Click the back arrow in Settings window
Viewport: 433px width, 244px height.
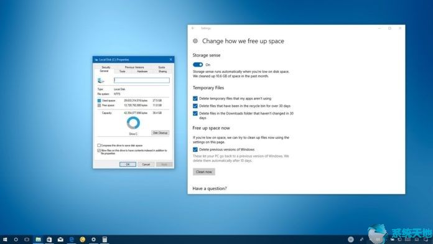[193, 28]
